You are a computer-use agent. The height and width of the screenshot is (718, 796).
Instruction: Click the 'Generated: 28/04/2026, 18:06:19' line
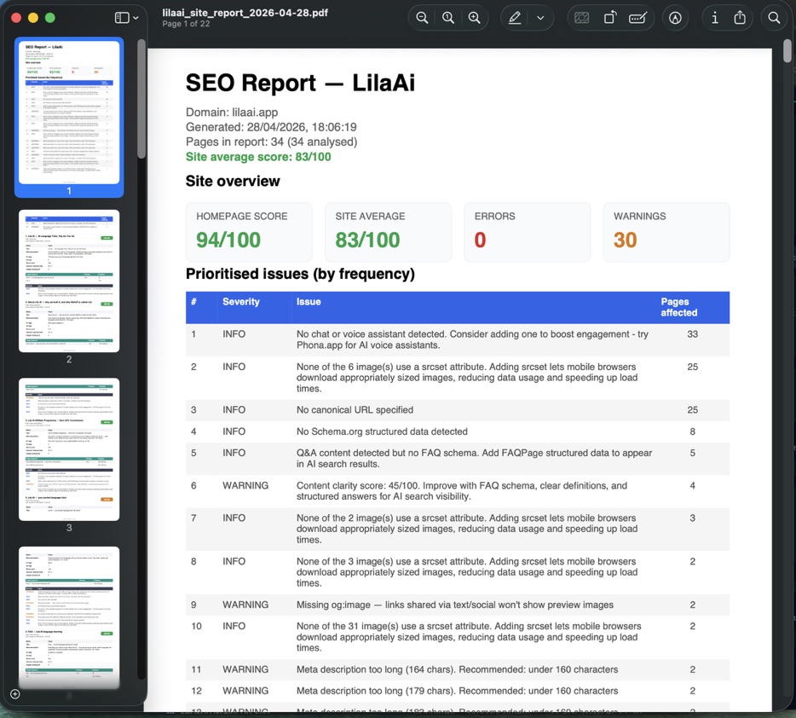[x=271, y=127]
